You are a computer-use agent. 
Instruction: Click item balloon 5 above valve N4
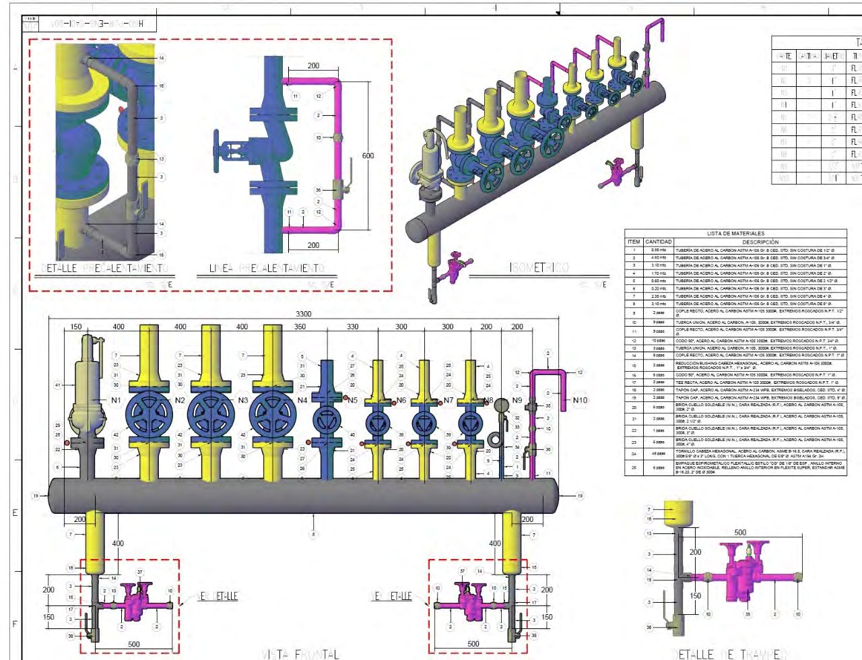[302, 356]
